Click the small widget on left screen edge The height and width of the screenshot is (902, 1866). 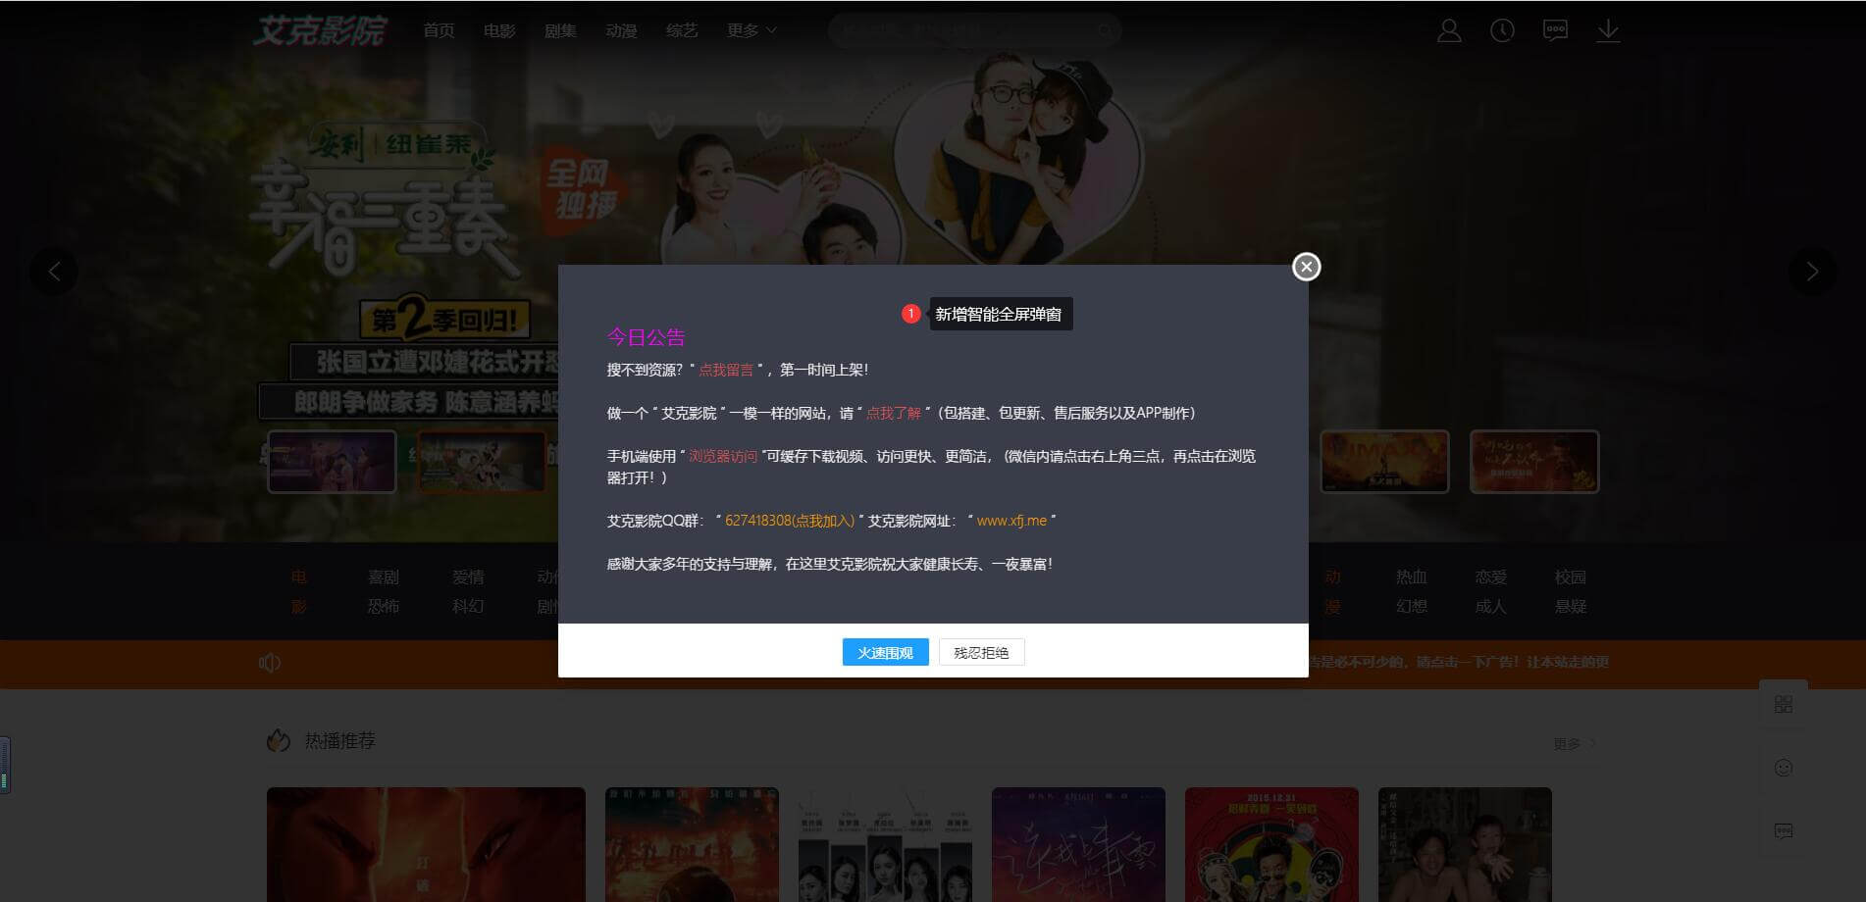(x=5, y=765)
